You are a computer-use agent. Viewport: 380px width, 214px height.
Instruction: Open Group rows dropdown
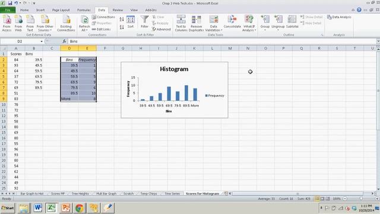coord(265,23)
